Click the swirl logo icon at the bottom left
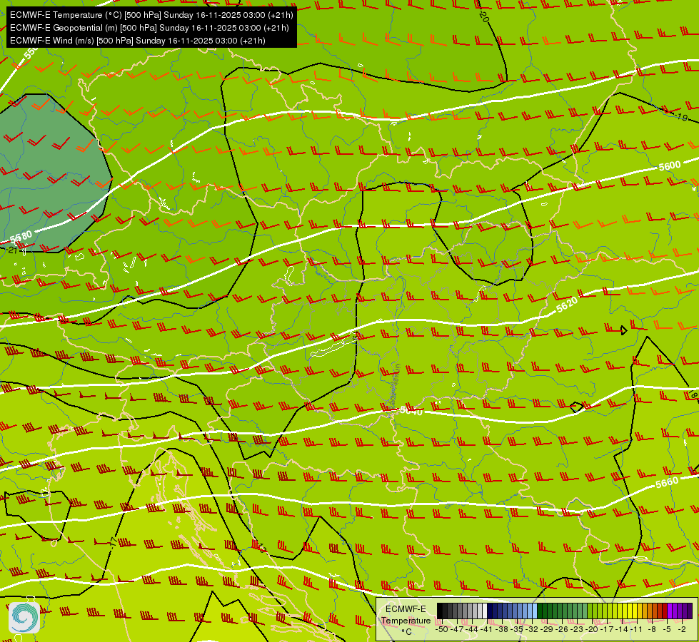This screenshot has height=642, width=699. click(24, 618)
